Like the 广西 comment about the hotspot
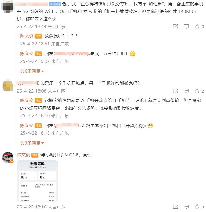This screenshot has height=212, width=206. click(x=197, y=91)
